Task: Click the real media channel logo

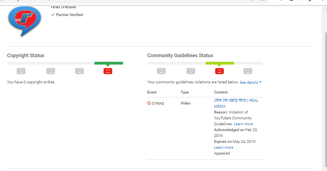Action: click(x=25, y=21)
